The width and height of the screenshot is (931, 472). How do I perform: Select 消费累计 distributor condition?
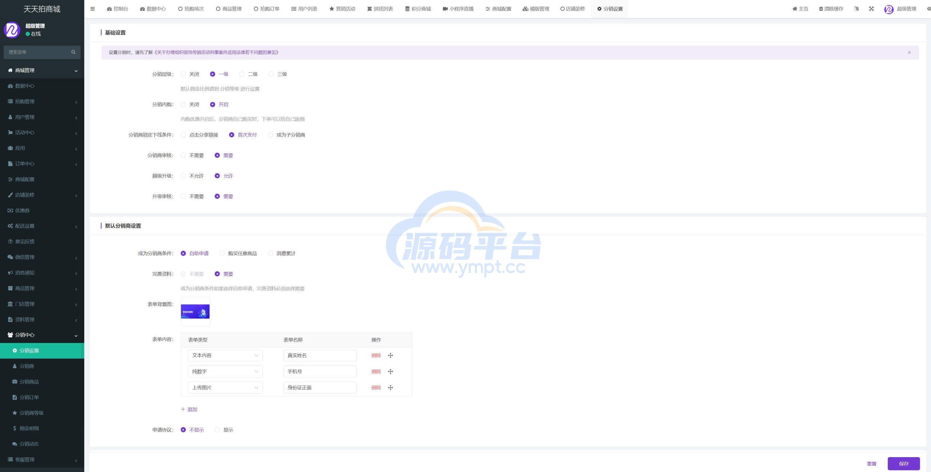point(270,253)
